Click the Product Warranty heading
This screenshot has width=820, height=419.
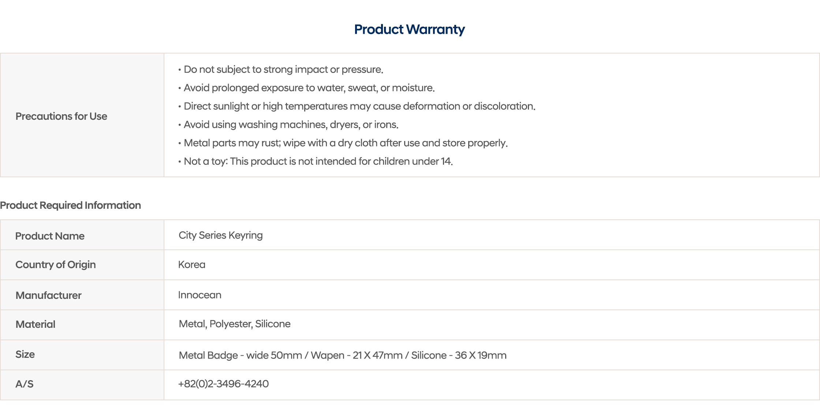click(x=409, y=29)
